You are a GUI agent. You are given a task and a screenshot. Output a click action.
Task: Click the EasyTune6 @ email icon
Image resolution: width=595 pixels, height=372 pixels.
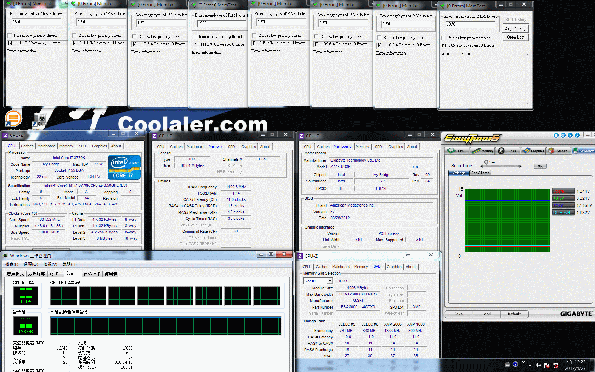(563, 135)
